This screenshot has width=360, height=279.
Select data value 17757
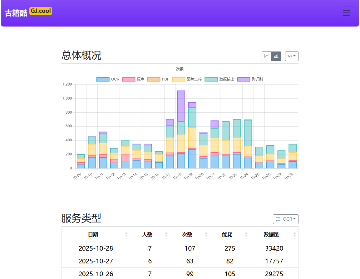pos(274,261)
